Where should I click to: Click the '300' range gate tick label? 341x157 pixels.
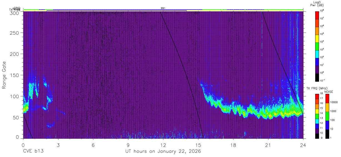click(14, 13)
